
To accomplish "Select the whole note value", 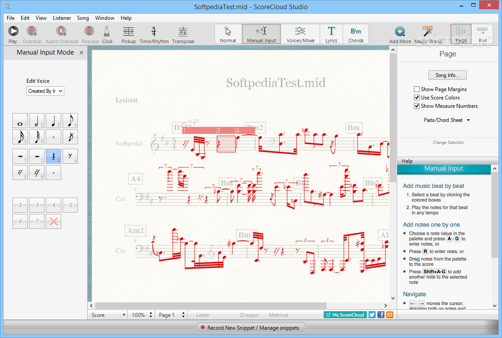I will coord(20,121).
